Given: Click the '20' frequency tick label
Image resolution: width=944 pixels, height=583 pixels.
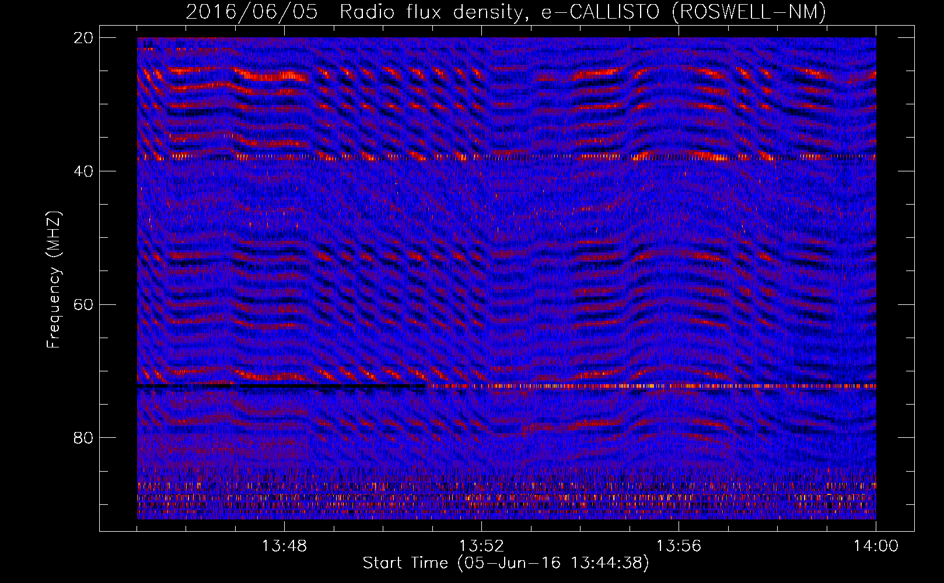Looking at the screenshot, I should (83, 37).
